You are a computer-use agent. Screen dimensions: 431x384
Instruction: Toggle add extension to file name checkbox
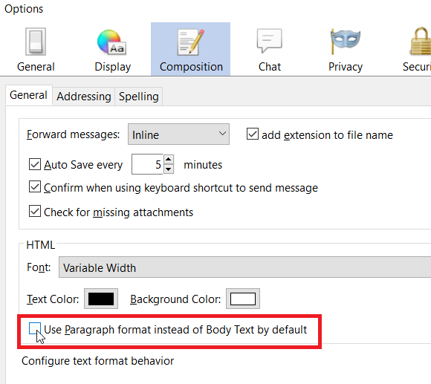(x=253, y=134)
